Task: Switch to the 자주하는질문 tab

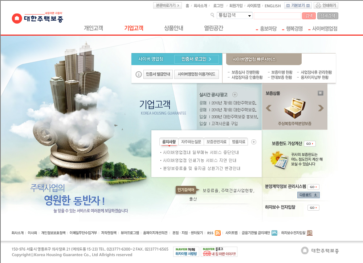Action: (x=191, y=142)
